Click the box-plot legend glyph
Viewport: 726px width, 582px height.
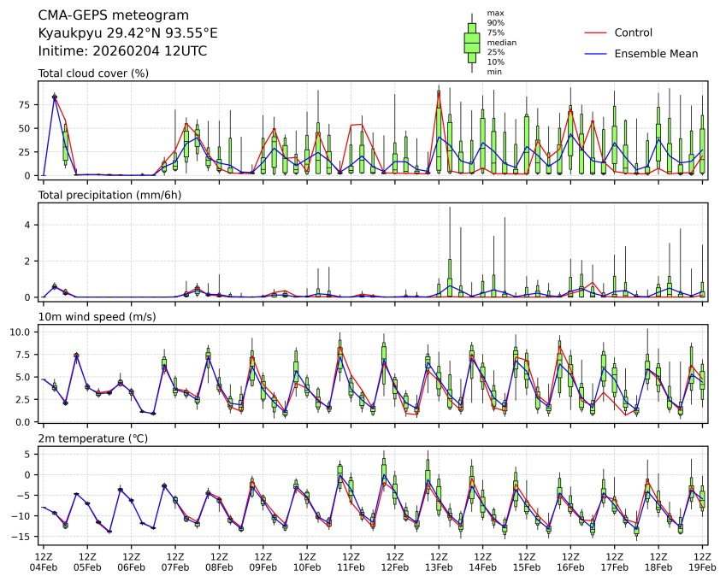point(471,42)
